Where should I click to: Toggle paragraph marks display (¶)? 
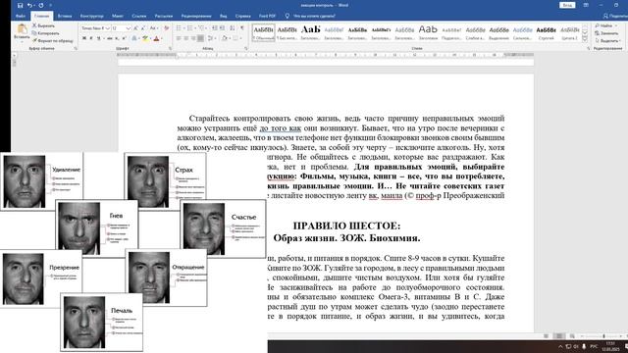click(242, 28)
